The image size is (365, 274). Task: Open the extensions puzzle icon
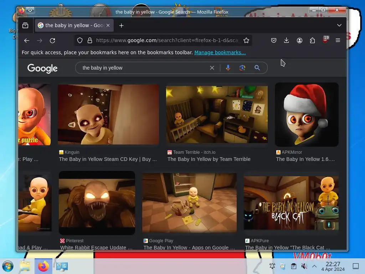click(x=312, y=41)
